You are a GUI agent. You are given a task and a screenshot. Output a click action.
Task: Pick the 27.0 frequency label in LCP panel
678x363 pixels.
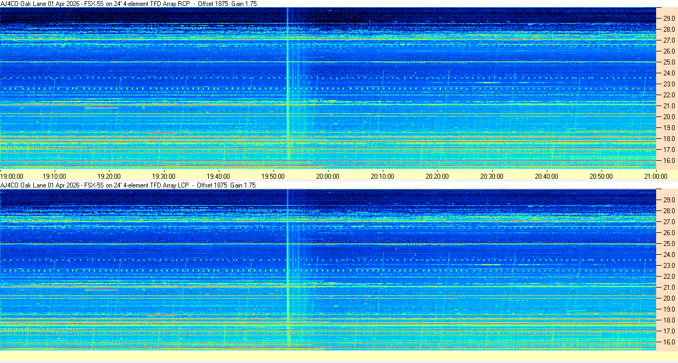coord(669,222)
